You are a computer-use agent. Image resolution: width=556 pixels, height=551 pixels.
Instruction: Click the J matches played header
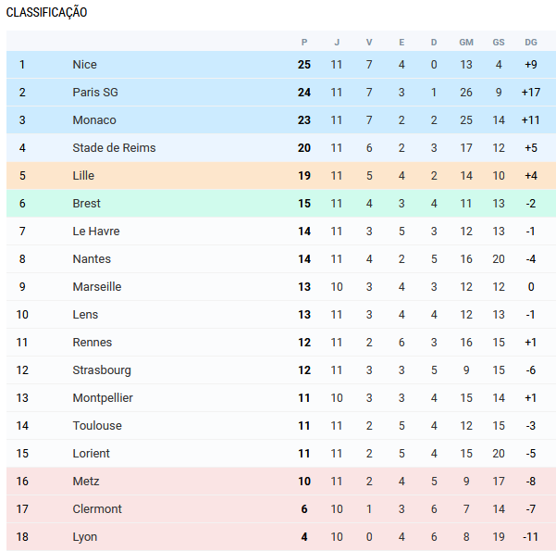(337, 43)
